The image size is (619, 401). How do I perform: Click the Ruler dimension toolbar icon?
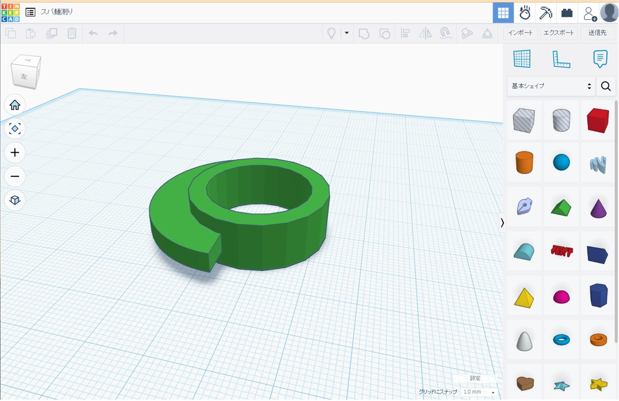tap(467, 33)
